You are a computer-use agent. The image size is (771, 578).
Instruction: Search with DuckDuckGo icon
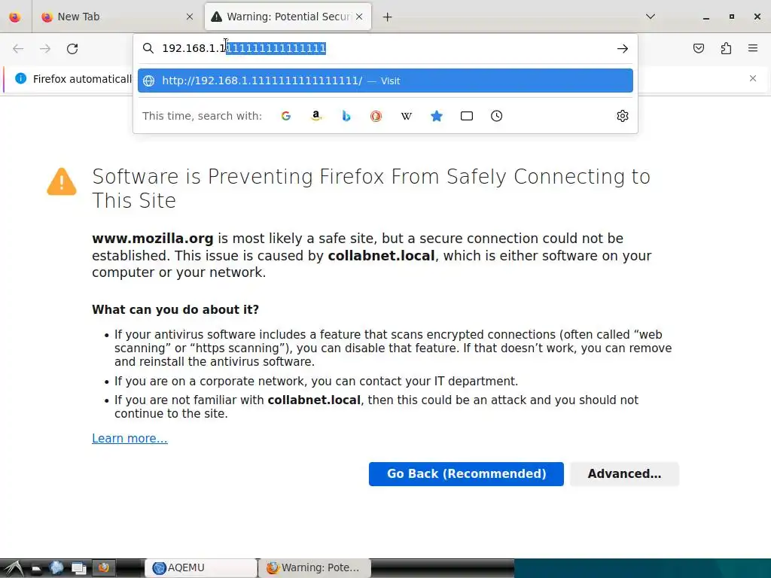[x=376, y=116]
